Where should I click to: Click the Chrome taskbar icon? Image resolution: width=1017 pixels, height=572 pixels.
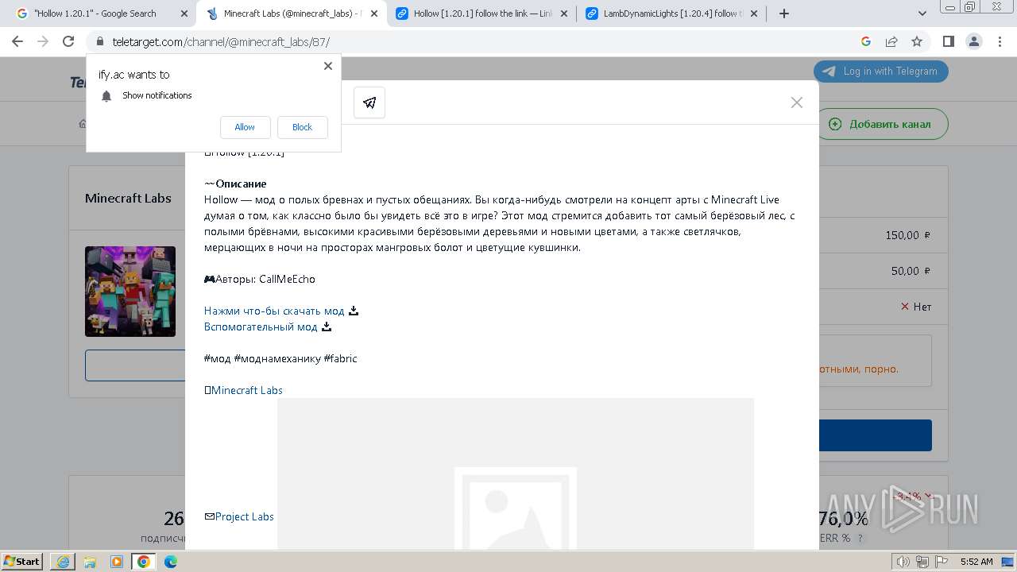(144, 562)
